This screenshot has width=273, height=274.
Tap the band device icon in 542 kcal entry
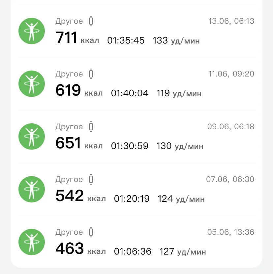point(91,180)
